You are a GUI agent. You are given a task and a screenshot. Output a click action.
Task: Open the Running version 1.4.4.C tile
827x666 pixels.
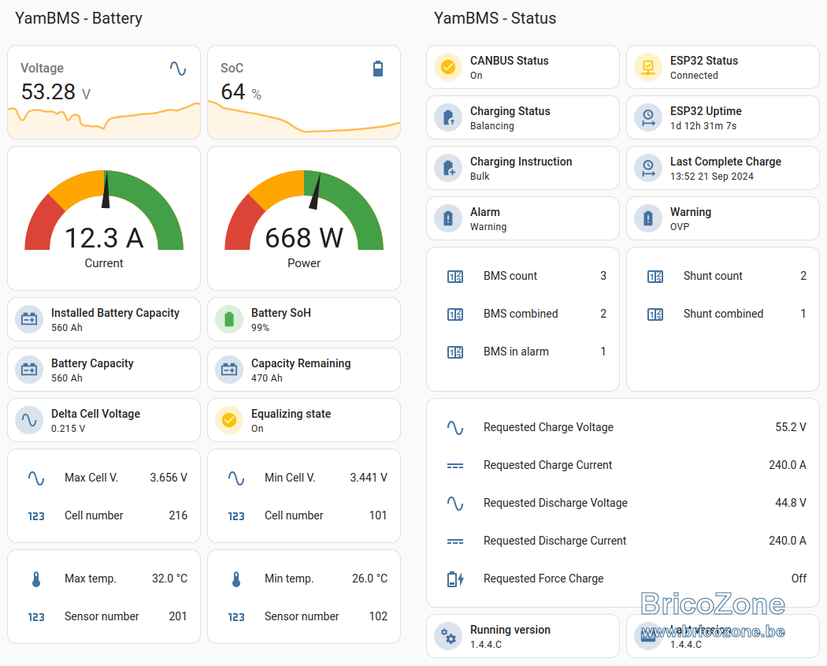point(523,636)
